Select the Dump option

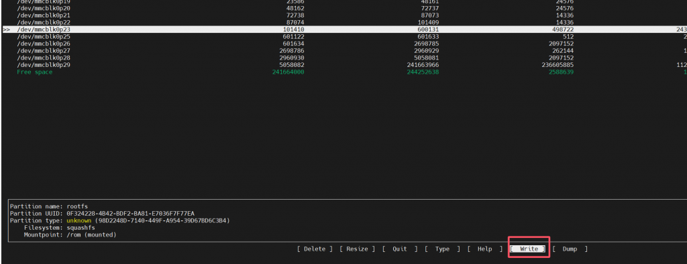click(570, 249)
